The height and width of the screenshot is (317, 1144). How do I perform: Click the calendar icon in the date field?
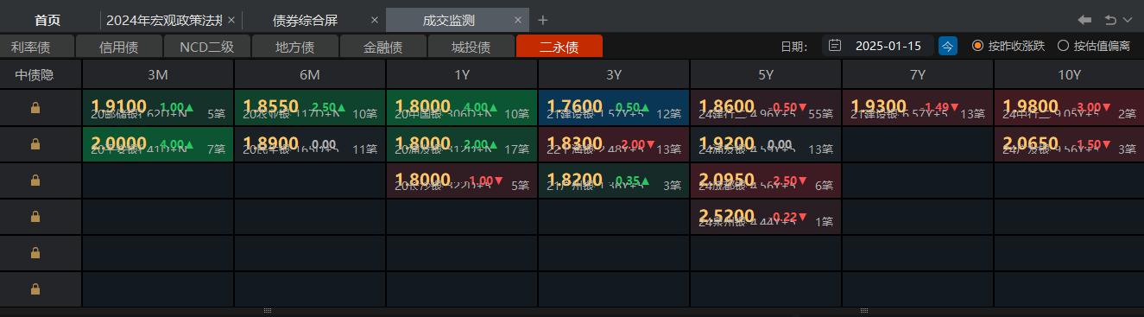[835, 46]
